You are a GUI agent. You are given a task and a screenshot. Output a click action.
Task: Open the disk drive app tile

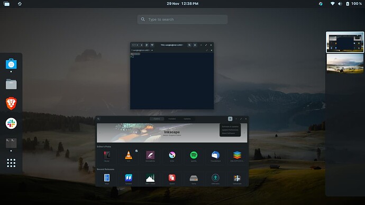(x=194, y=179)
